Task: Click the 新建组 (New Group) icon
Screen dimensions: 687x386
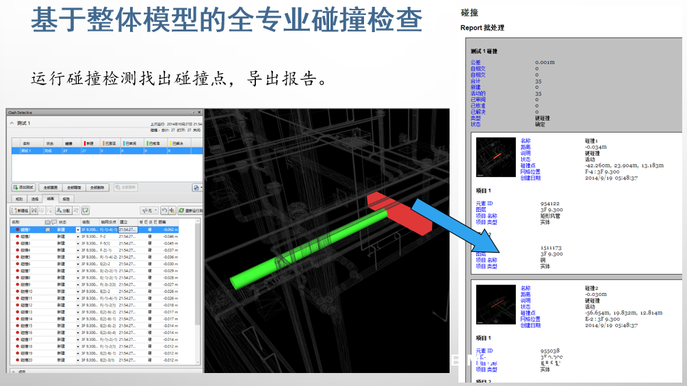Action: (x=21, y=211)
